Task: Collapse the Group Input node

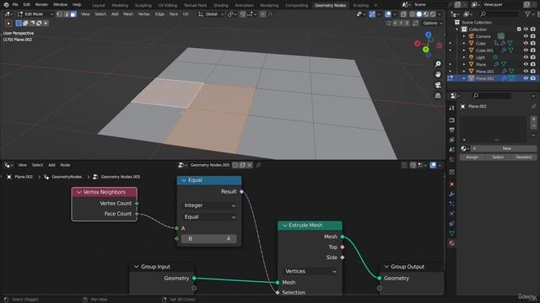Action: pyautogui.click(x=137, y=267)
